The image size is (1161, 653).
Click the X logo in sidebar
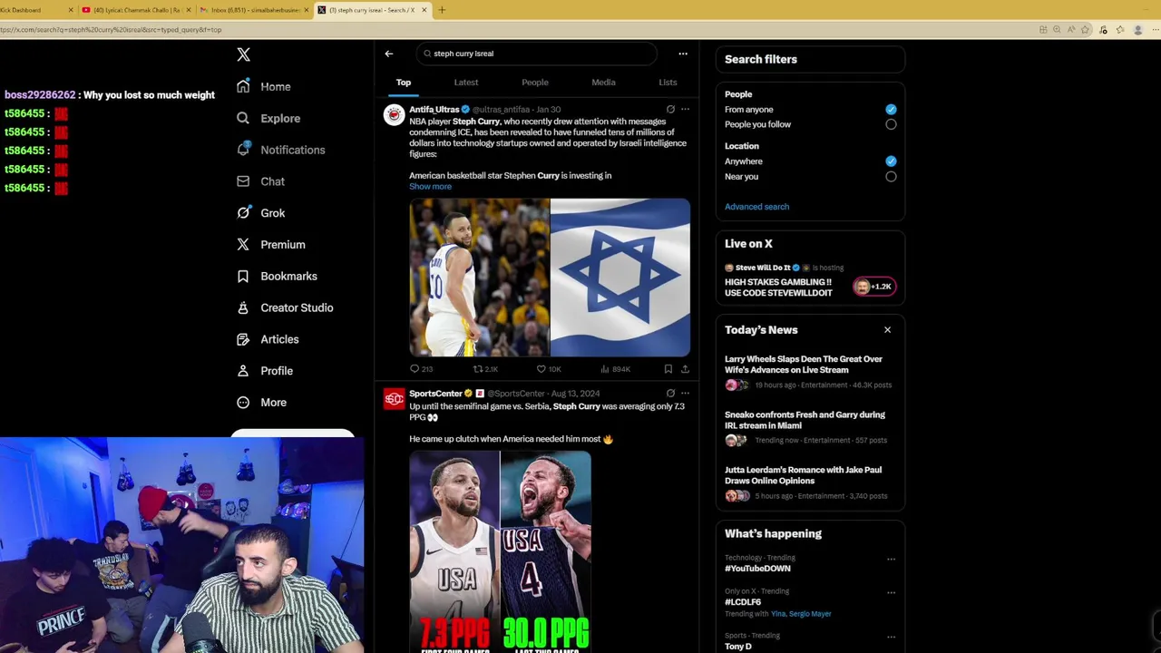pos(243,54)
